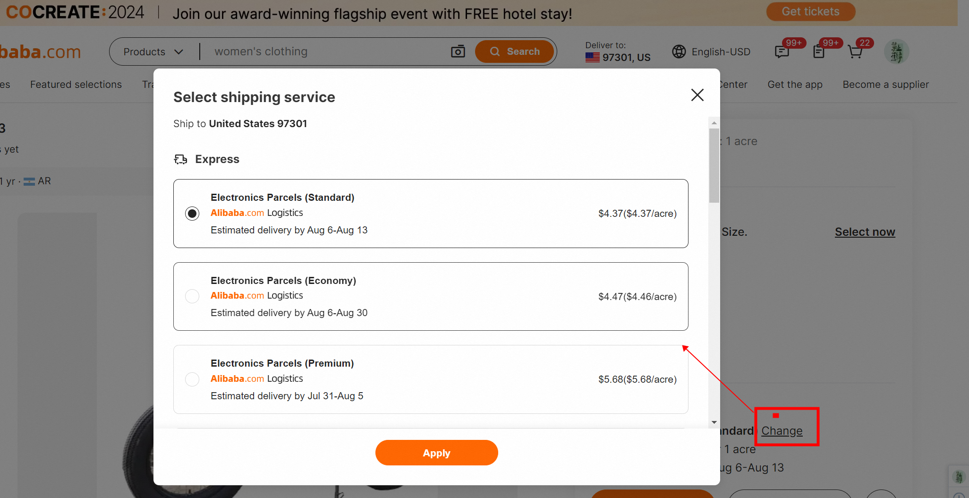Open Featured selections menu
Viewport: 969px width, 498px height.
(x=76, y=85)
